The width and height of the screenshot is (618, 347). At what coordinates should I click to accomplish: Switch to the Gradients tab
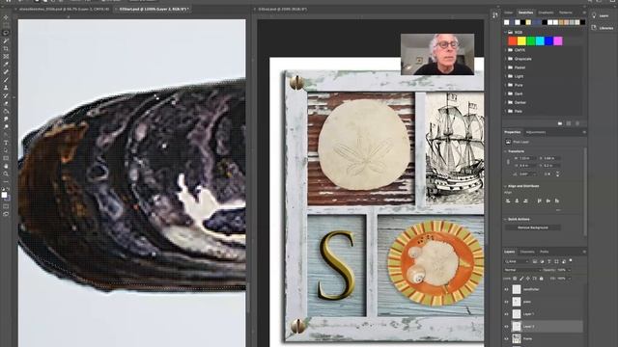(x=546, y=13)
